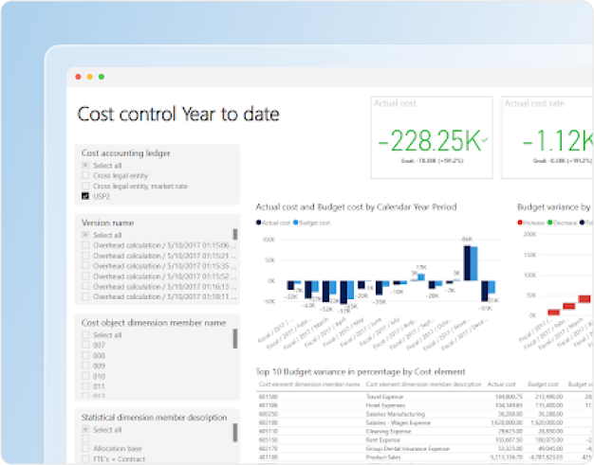This screenshot has width=594, height=465.
Task: Click the Rent Expense description cell
Action: [383, 440]
